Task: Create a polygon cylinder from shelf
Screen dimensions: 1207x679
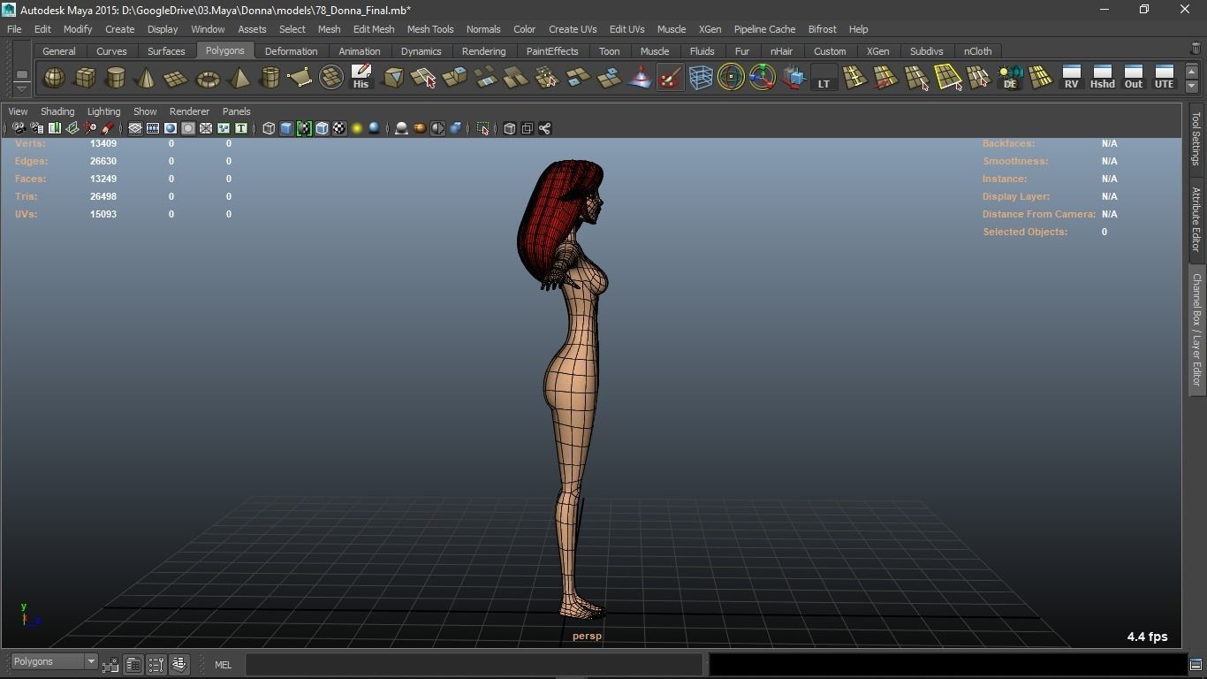Action: 115,78
